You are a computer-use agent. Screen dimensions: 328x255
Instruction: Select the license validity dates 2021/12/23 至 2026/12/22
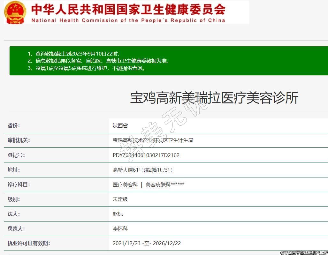coord(147,243)
